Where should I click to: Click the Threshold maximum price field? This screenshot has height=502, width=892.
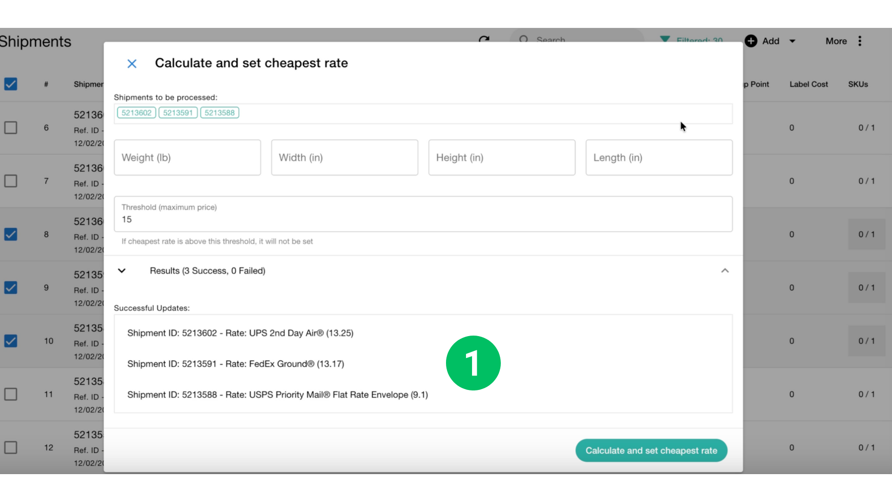click(423, 214)
